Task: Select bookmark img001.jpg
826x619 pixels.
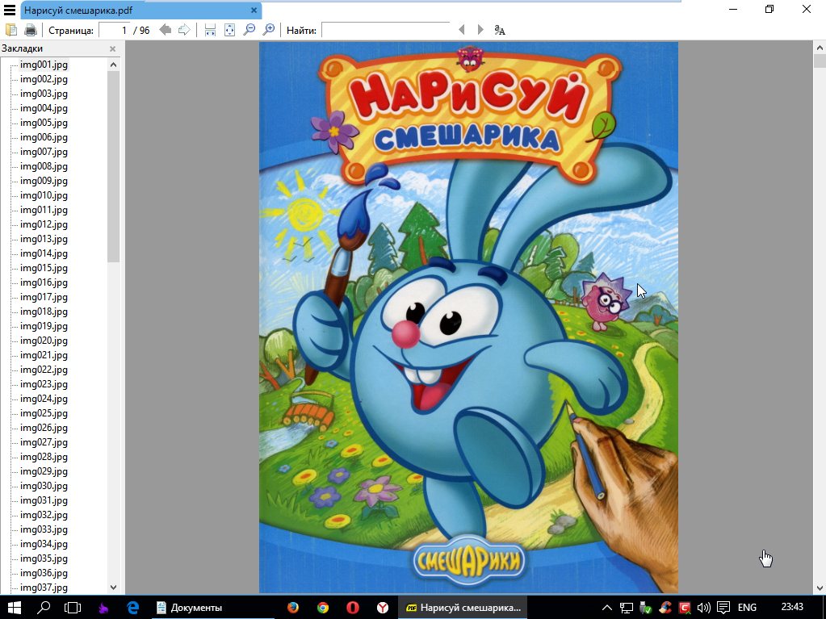Action: point(44,65)
